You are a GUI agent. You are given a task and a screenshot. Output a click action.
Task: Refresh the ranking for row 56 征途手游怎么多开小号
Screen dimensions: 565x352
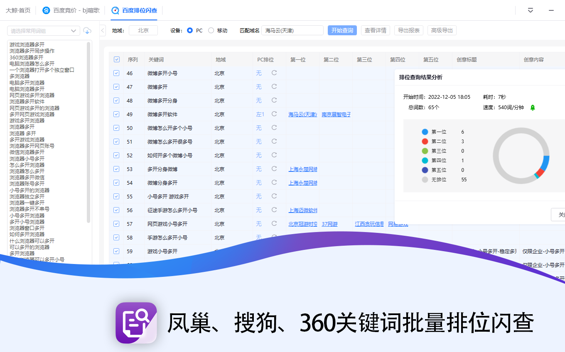pyautogui.click(x=274, y=210)
